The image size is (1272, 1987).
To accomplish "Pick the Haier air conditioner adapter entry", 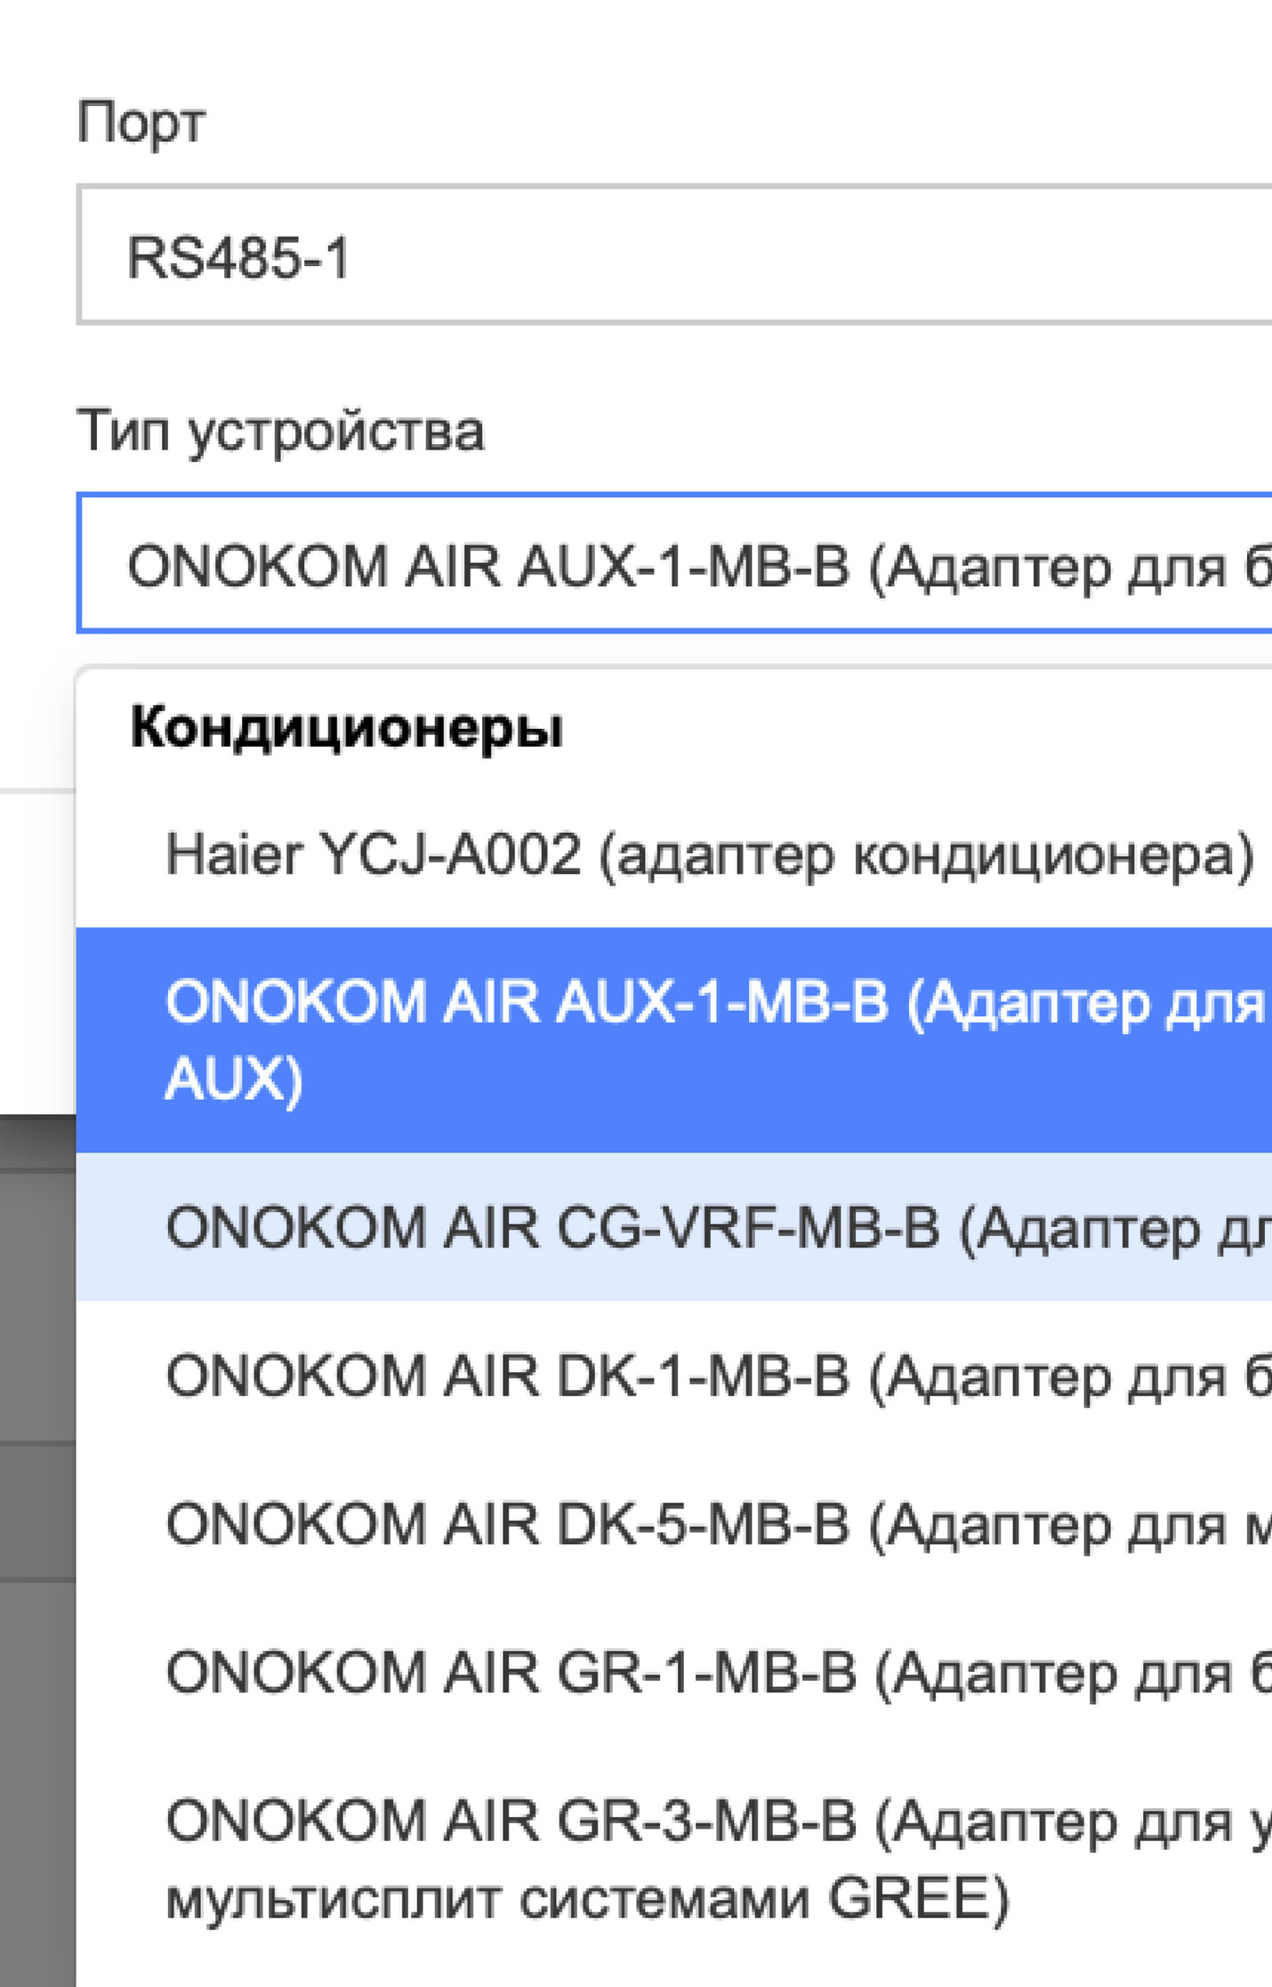I will 709,855.
